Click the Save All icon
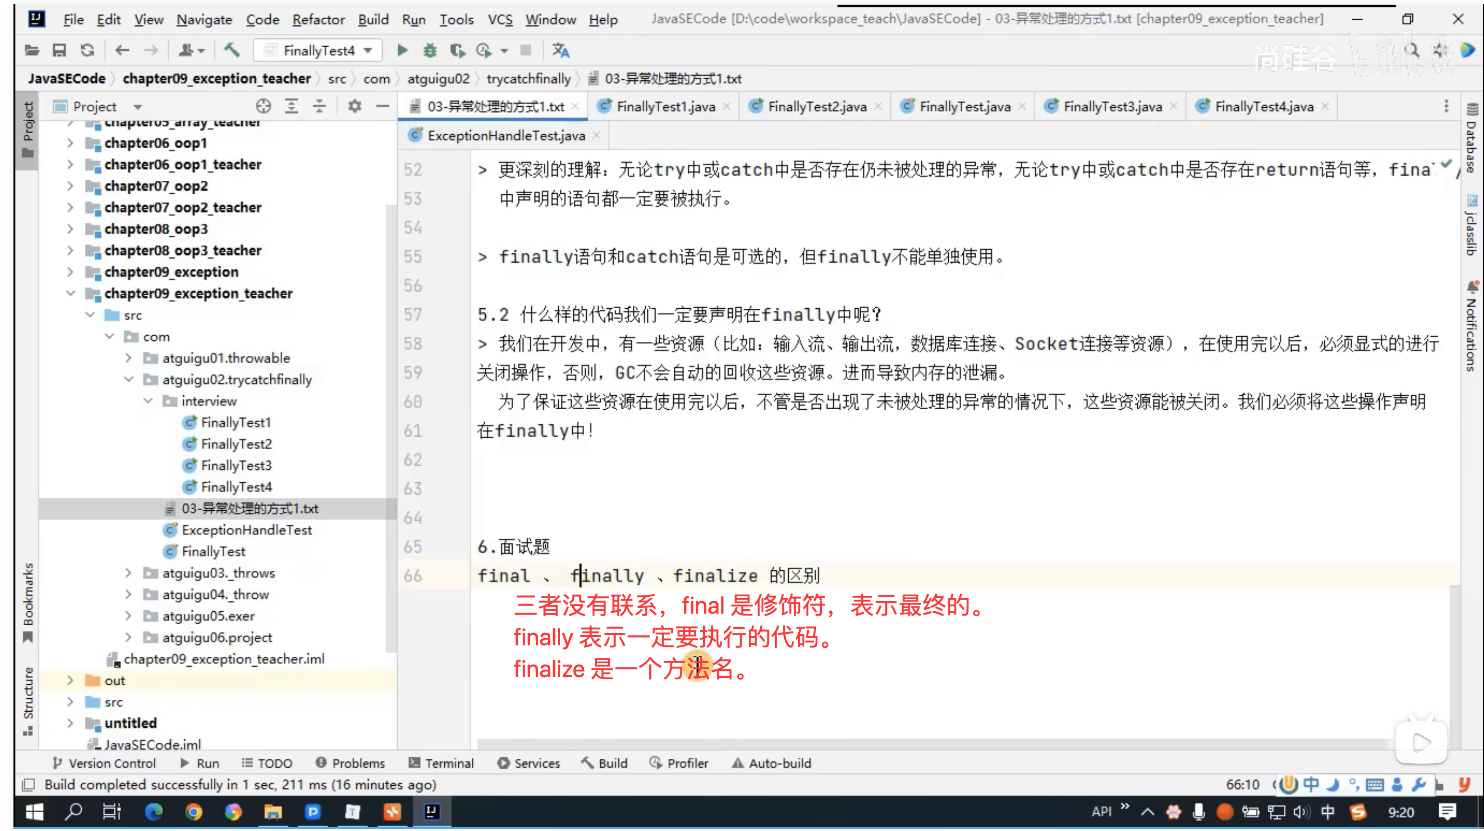This screenshot has width=1484, height=831. (59, 50)
